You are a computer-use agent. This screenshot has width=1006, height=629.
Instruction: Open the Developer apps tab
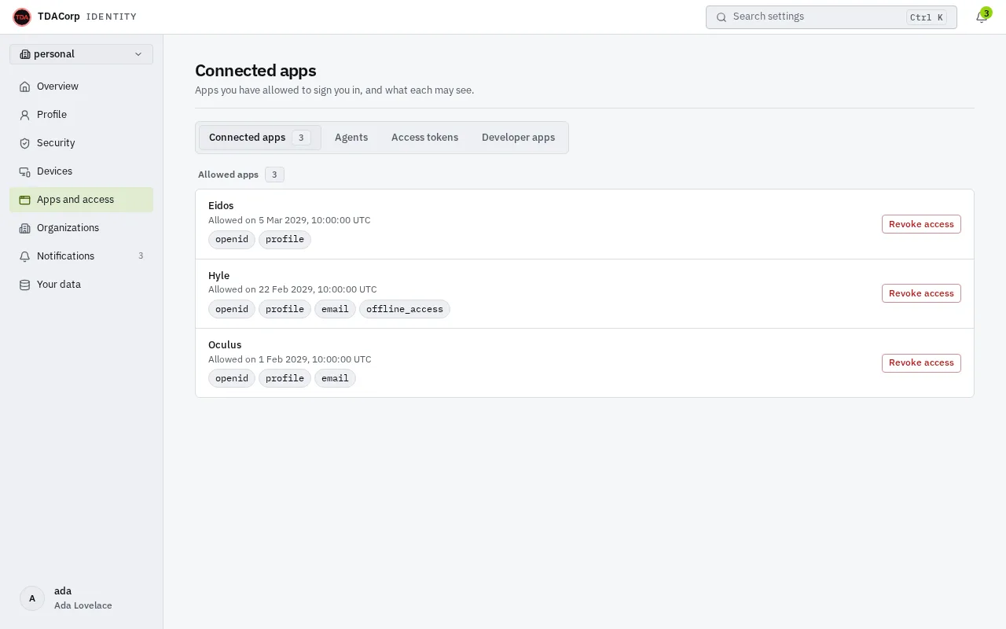(518, 138)
